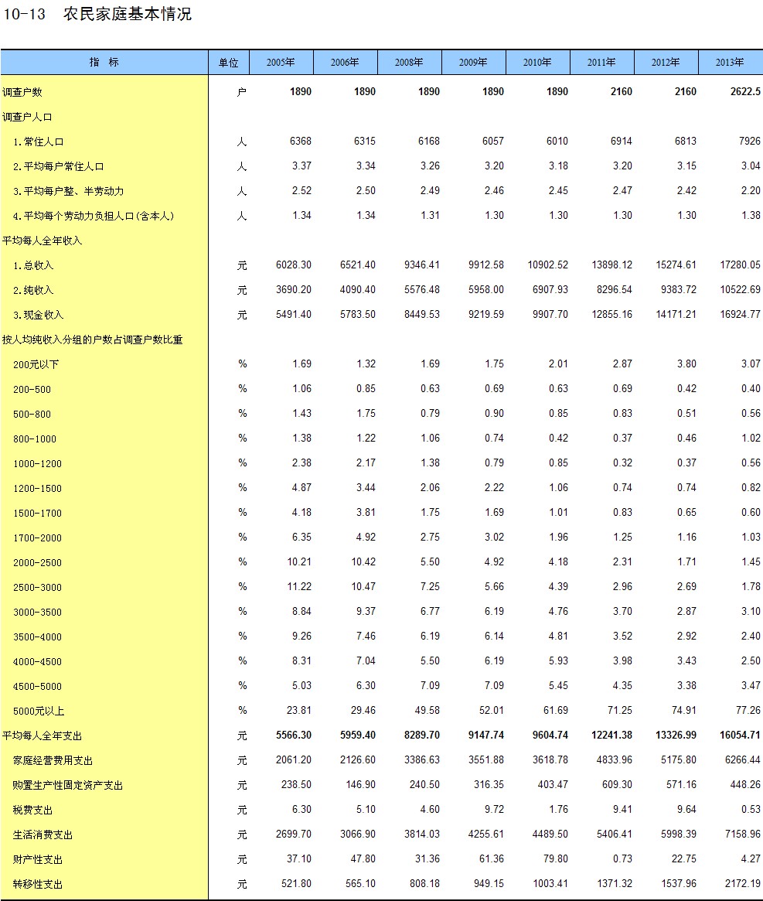
Task: Click the 2013年 column header
Action: pyautogui.click(x=731, y=63)
